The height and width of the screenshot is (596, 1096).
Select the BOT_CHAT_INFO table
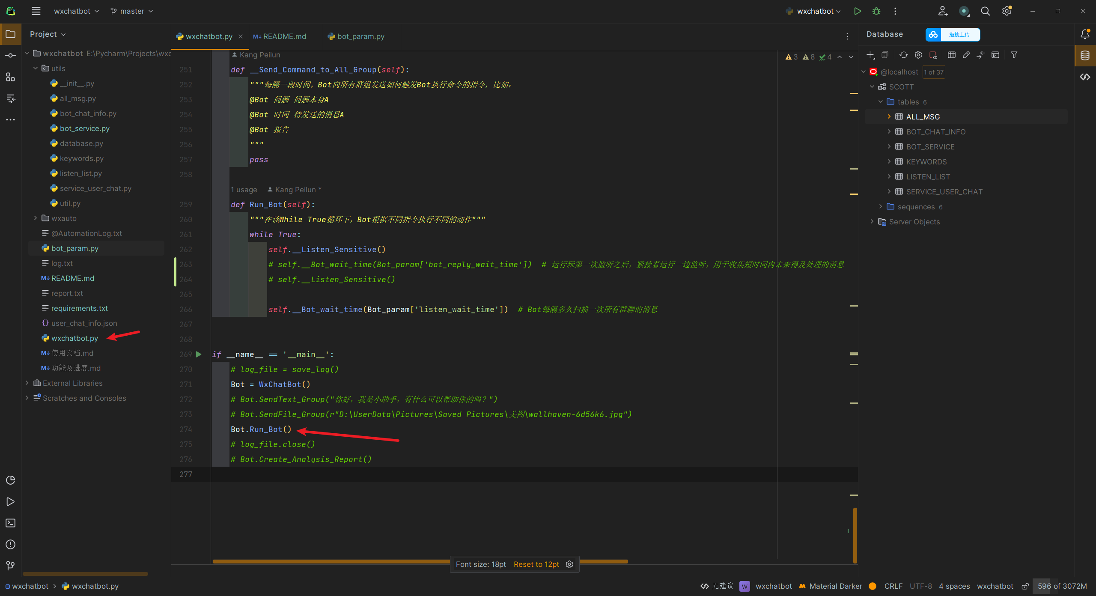tap(935, 131)
